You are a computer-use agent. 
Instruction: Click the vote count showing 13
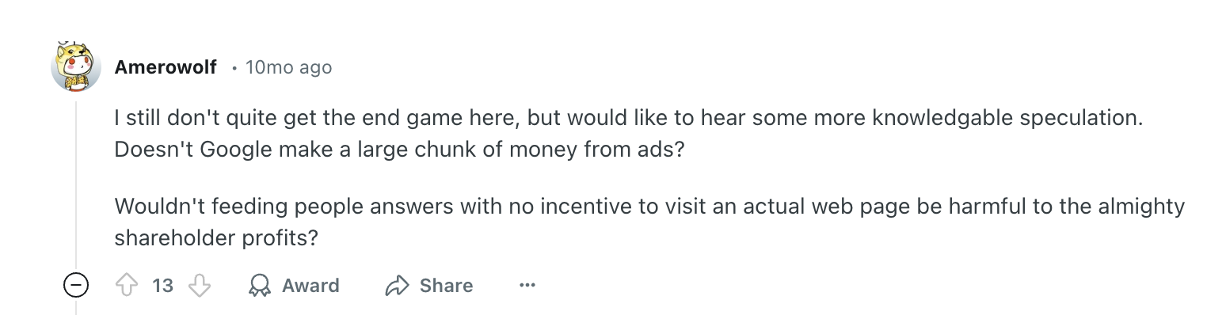pyautogui.click(x=162, y=286)
